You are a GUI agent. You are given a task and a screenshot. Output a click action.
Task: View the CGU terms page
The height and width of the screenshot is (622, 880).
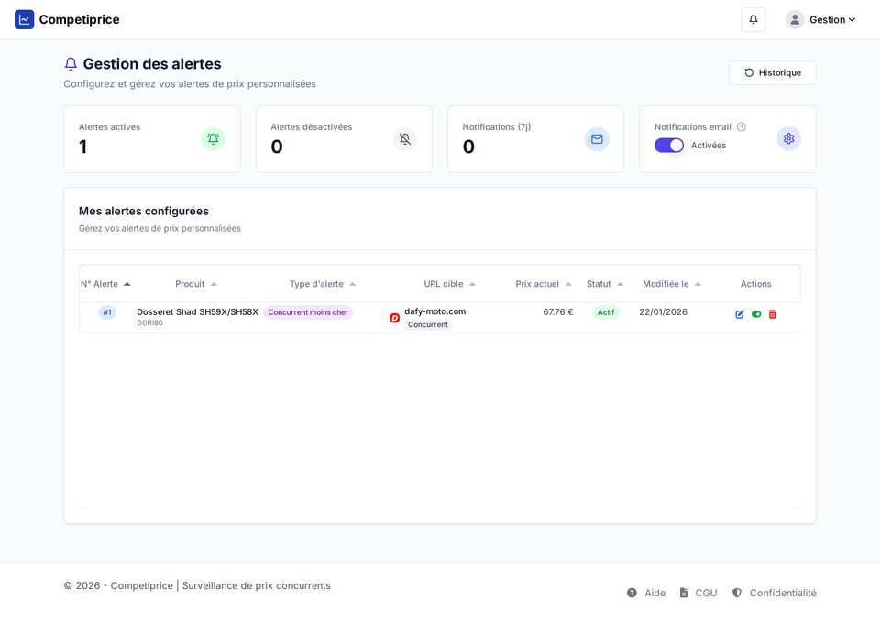point(706,592)
